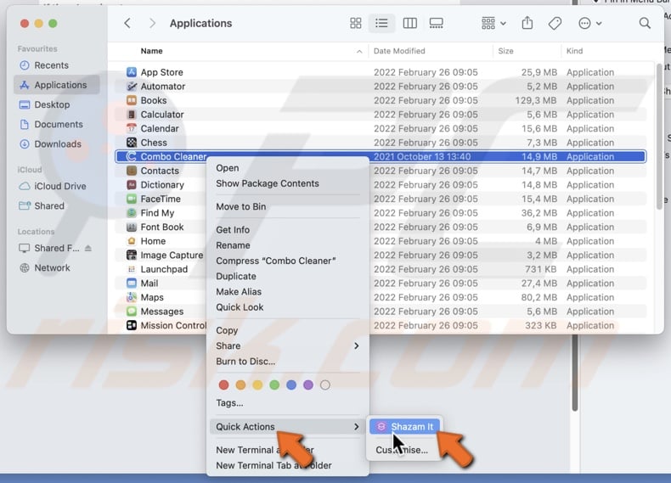Switch Finder to gallery view
671x483 pixels.
pos(436,23)
